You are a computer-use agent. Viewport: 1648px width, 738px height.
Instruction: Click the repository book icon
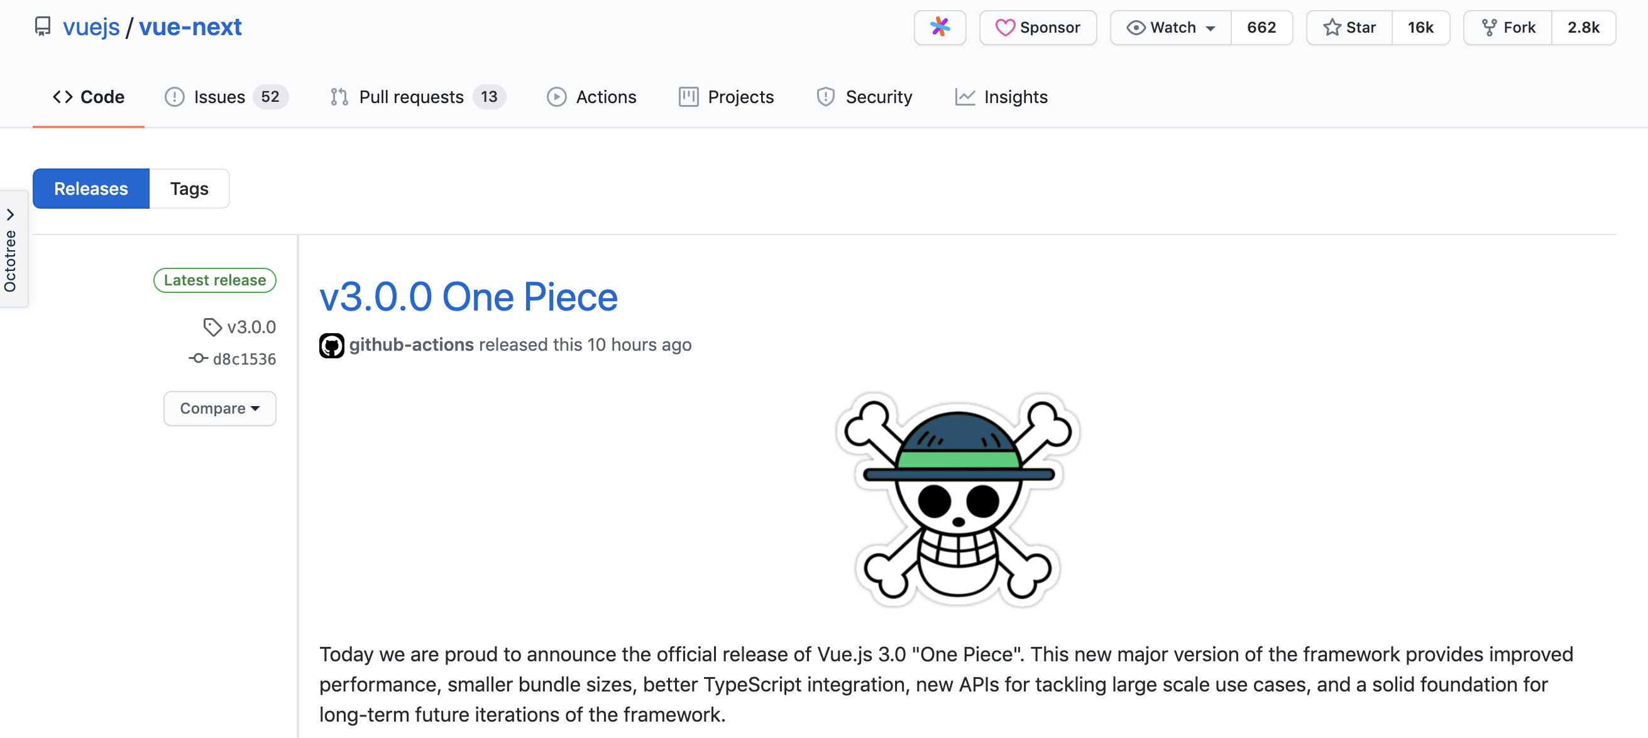(42, 26)
